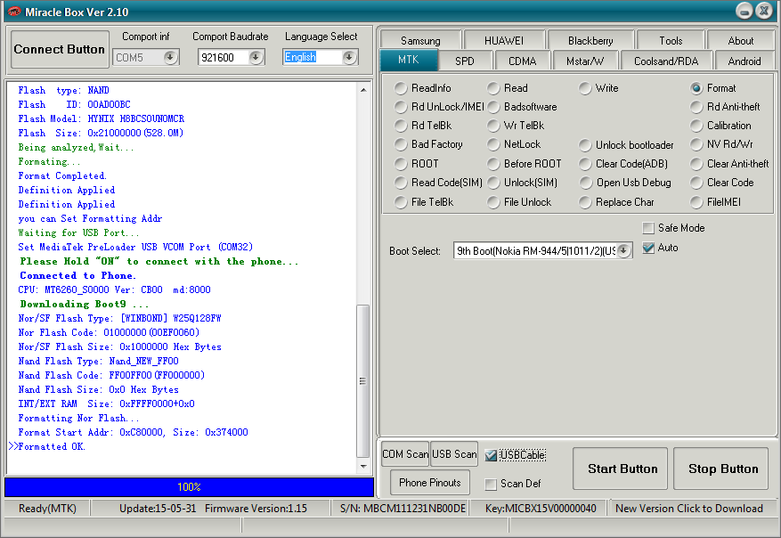This screenshot has width=781, height=538.
Task: Switch to the HUAWEI tab
Action: pyautogui.click(x=503, y=40)
